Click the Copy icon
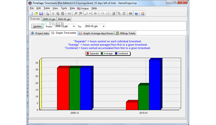Screen dimensions: 216x125 [x=58, y=13]
